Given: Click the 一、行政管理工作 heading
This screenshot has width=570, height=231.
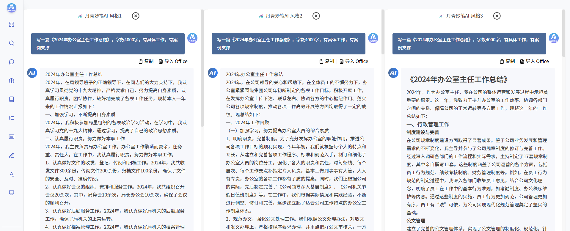Looking at the screenshot, I should point(428,124).
